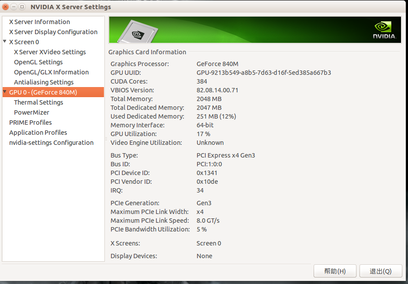Image resolution: width=408 pixels, height=284 pixels.
Task: Click the 帮助(H) help button
Action: (x=335, y=271)
